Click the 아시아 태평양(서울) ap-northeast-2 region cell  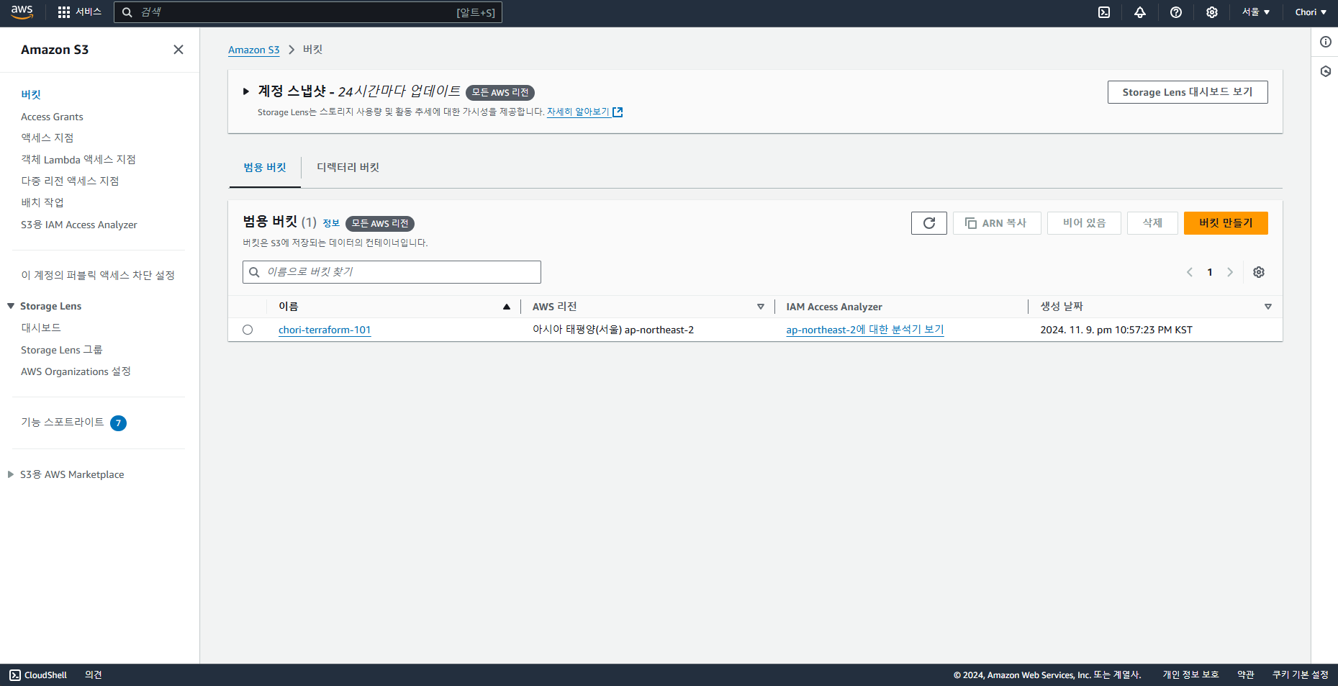[x=613, y=330]
